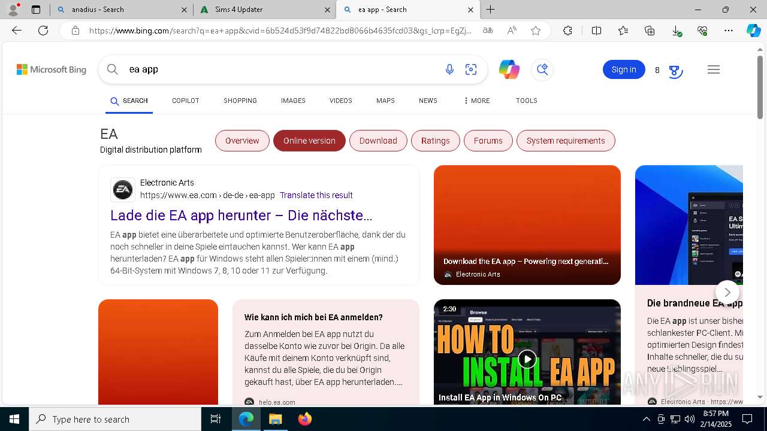Switch to the anadius - Search tab

point(122,10)
